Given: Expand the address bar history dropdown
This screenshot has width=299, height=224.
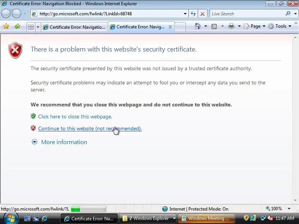Looking at the screenshot, I should pyautogui.click(x=185, y=14).
